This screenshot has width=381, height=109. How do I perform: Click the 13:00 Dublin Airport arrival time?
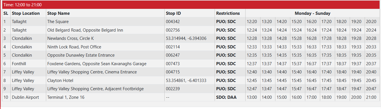click(252, 97)
